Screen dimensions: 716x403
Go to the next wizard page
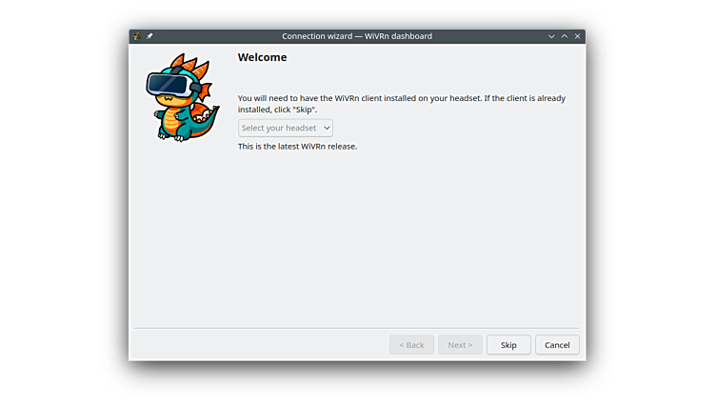coord(460,345)
